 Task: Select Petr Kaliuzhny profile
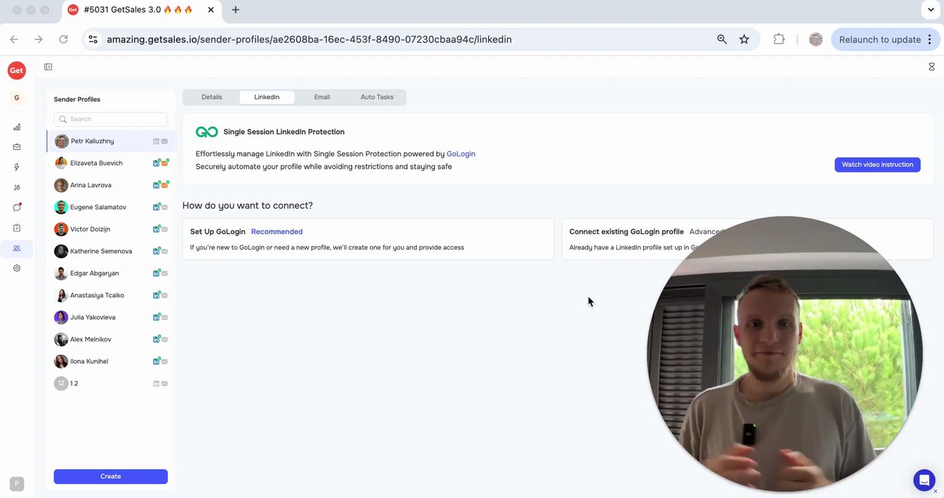(111, 141)
